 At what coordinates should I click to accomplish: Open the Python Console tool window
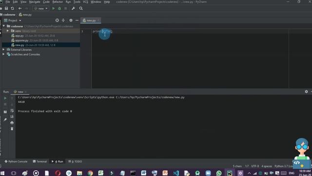(16, 161)
